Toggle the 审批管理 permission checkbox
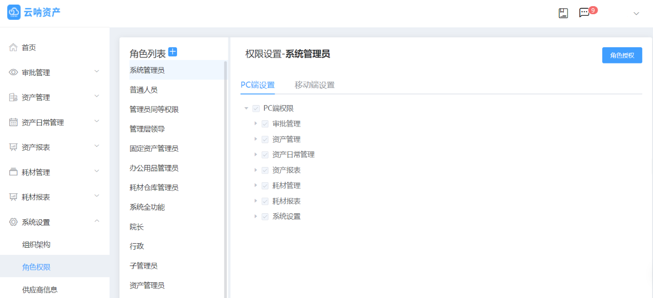Viewport: 653px width, 298px height. tap(265, 124)
